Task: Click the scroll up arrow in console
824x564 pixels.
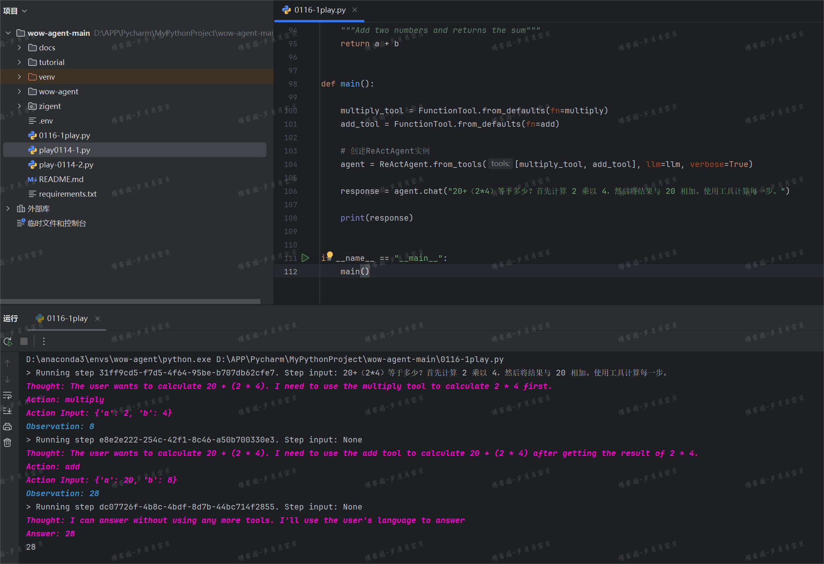Action: click(x=7, y=363)
